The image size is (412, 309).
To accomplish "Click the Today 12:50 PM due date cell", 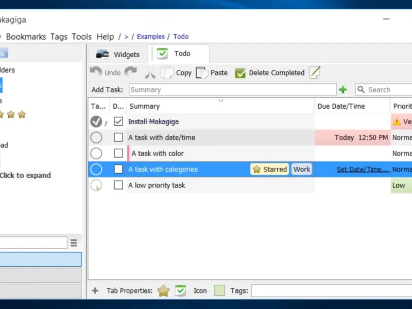I will [353, 138].
